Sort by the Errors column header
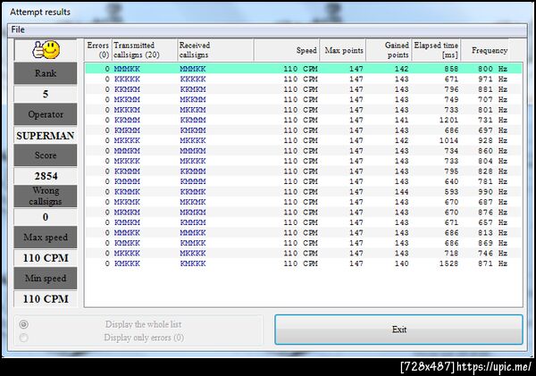This screenshot has height=376, width=536. point(97,50)
